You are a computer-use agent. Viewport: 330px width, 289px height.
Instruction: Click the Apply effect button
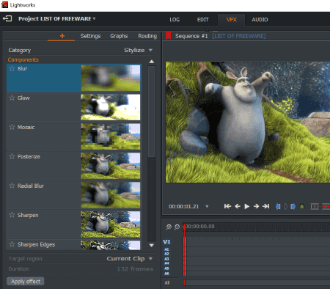26,282
